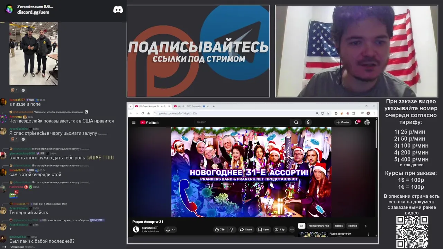Open the YouTube account avatar menu
Screen dimensions: 443x249
[367, 122]
